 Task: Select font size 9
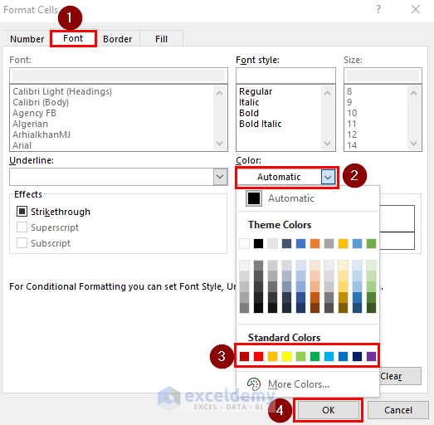349,102
